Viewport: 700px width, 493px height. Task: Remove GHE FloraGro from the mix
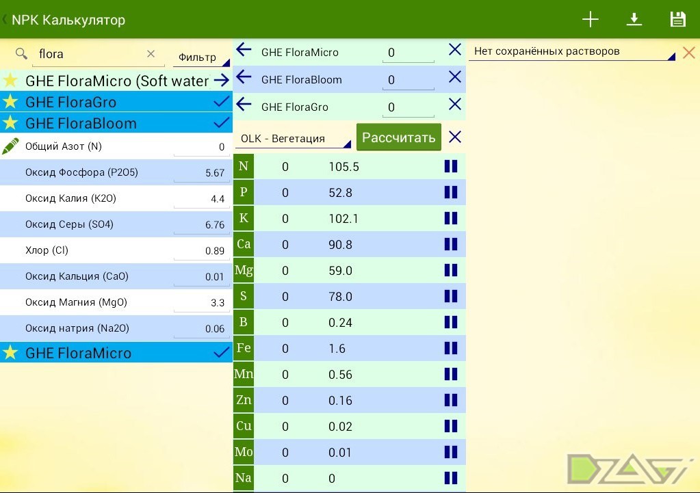[455, 105]
